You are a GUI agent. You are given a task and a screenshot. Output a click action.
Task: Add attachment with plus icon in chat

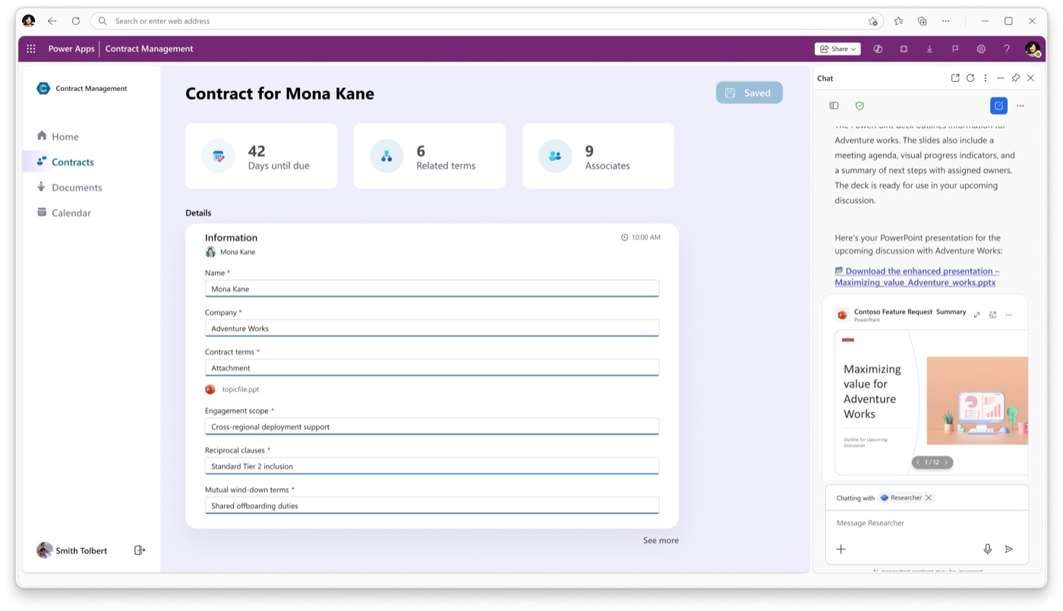[x=841, y=549]
